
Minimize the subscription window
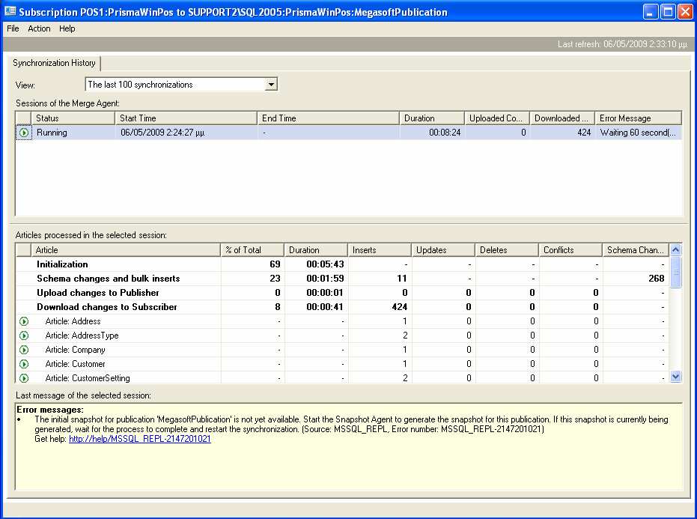point(651,11)
